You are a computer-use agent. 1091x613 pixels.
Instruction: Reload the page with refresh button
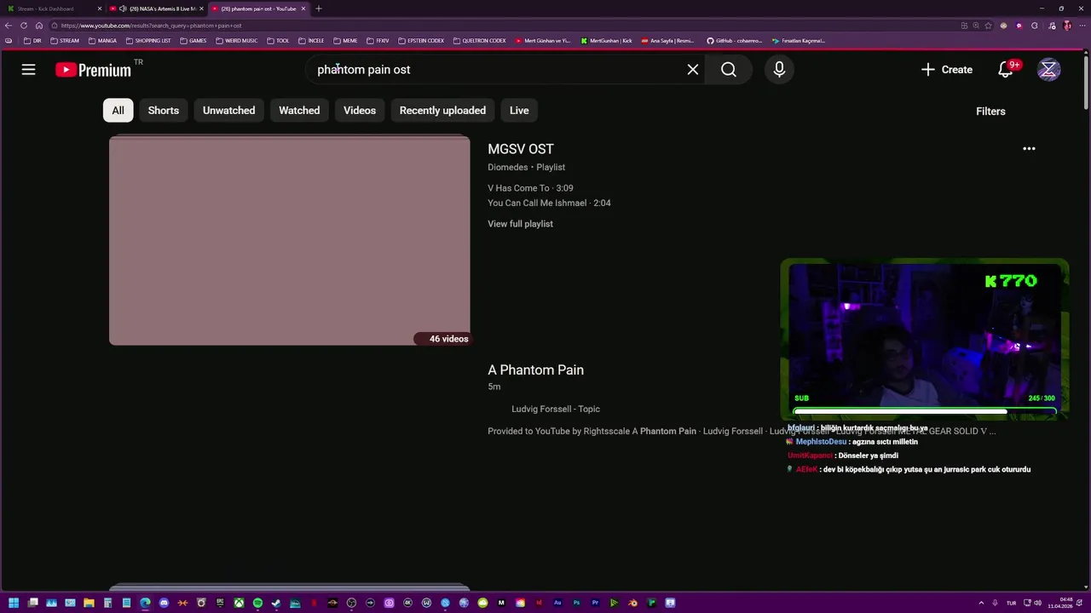pyautogui.click(x=24, y=26)
